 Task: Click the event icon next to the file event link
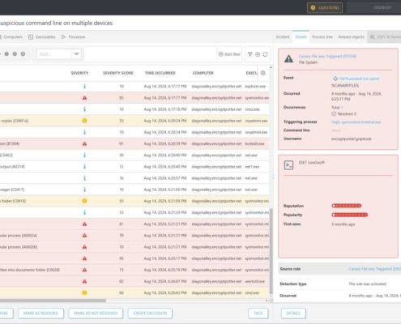335,79
